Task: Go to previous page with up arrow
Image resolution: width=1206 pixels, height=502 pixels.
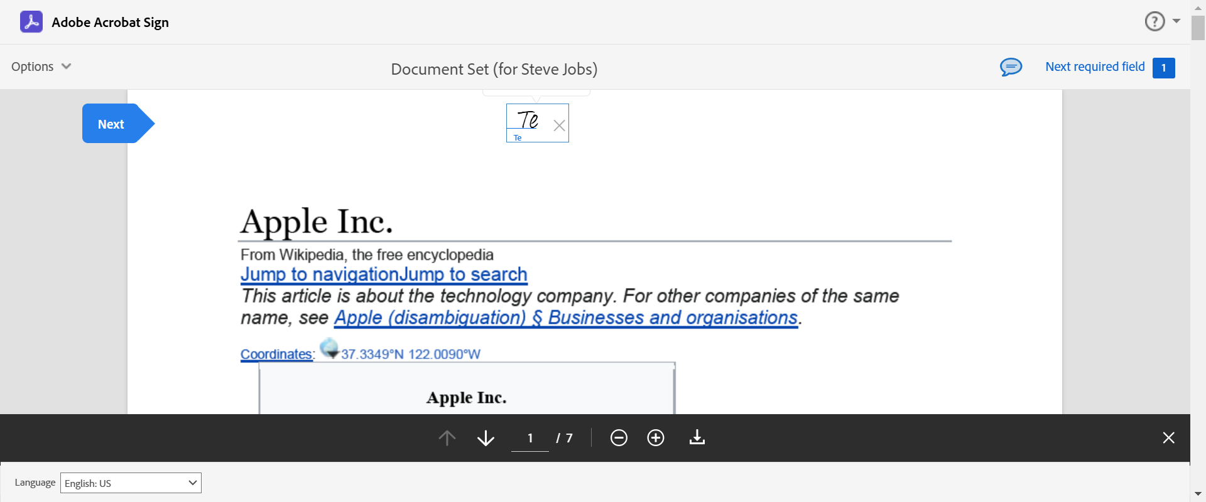Action: pos(447,437)
